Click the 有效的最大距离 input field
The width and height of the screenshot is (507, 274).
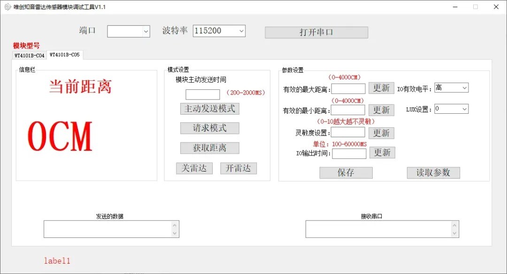click(348, 88)
